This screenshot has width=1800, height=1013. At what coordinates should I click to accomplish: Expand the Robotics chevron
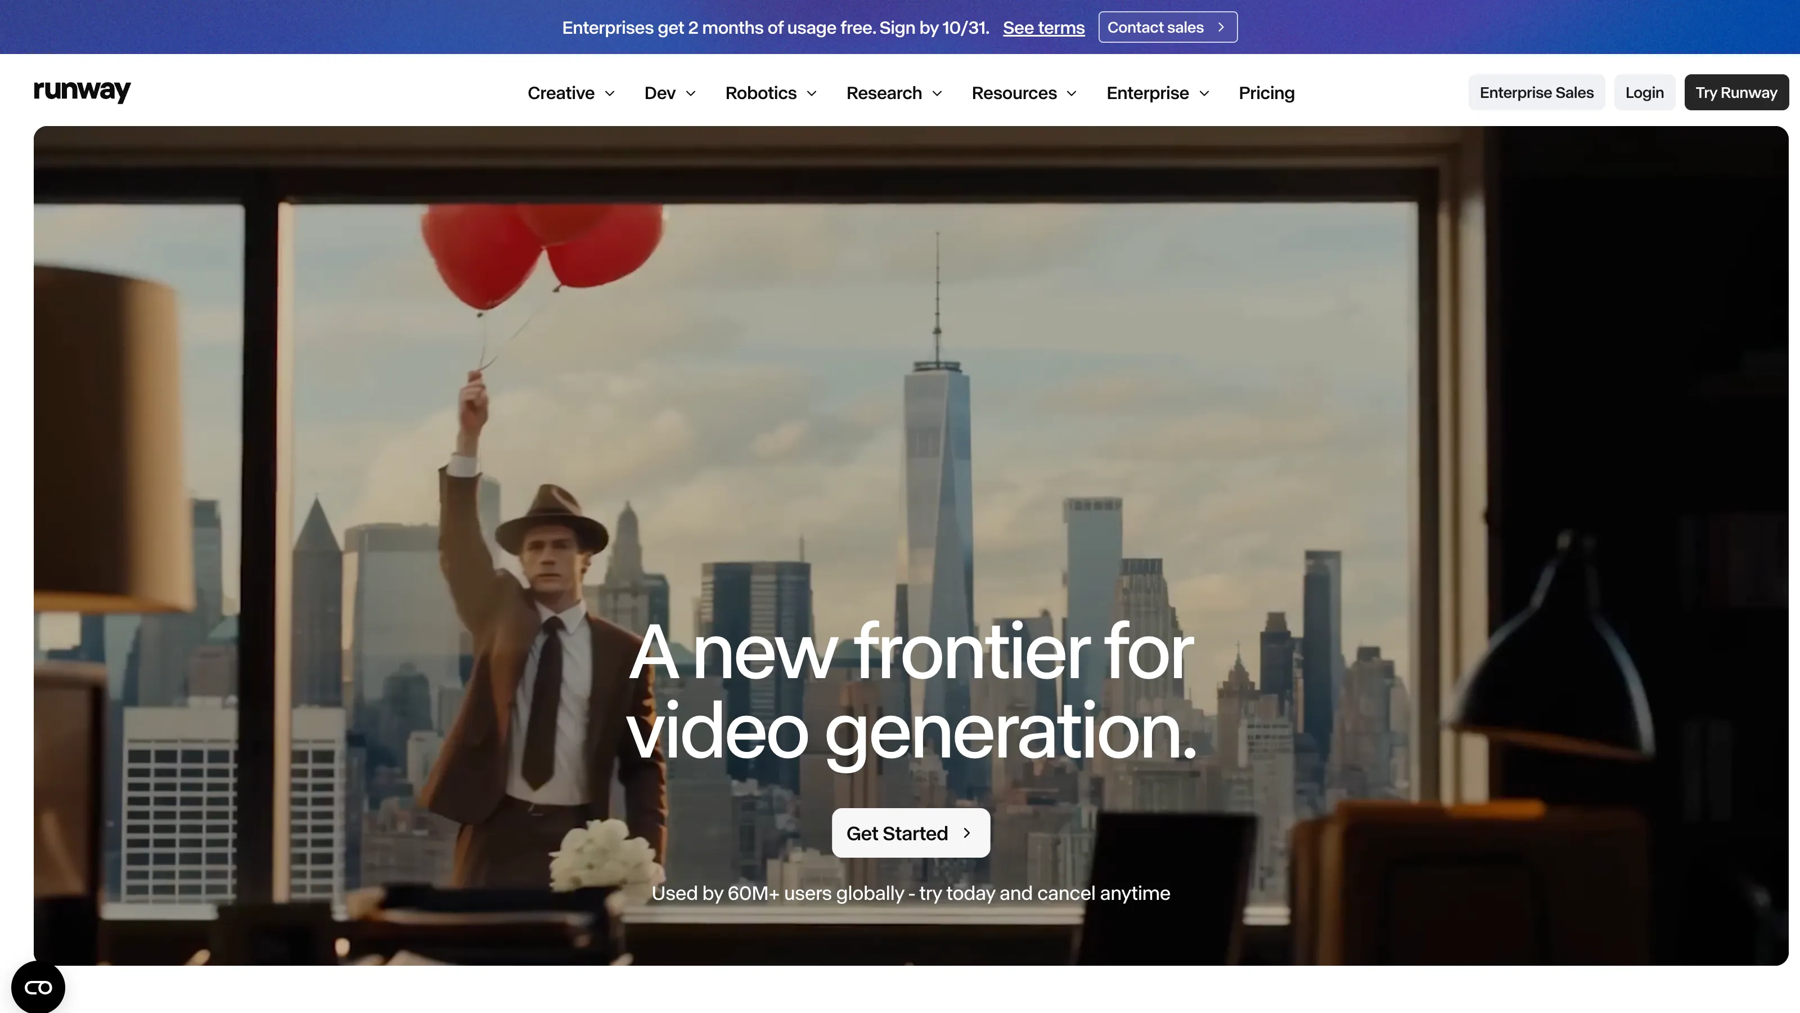click(x=811, y=93)
